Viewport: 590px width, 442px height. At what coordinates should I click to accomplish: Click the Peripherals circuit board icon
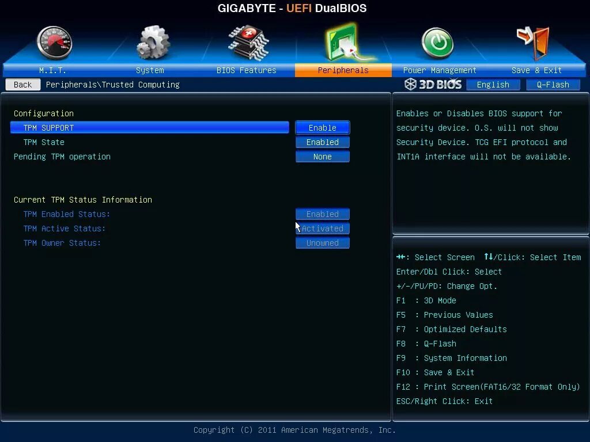[x=346, y=43]
